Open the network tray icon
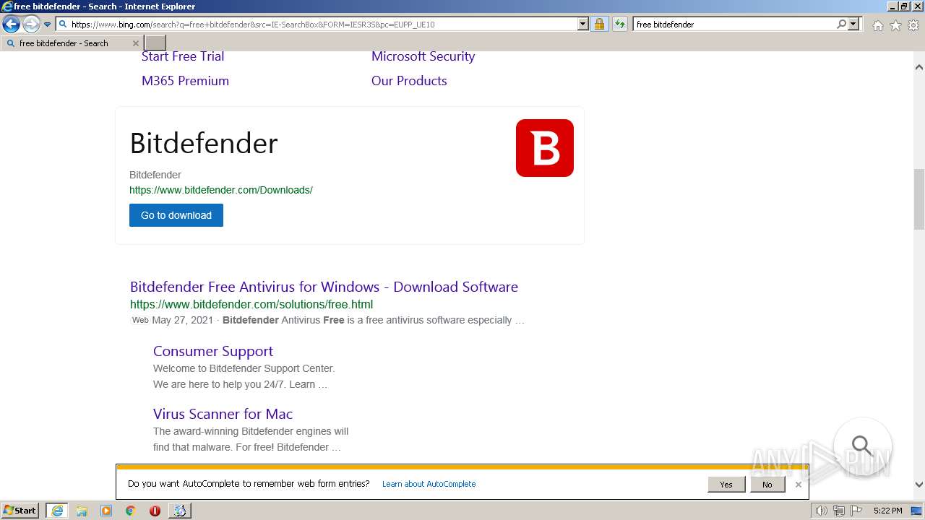The width and height of the screenshot is (925, 520). 839,511
